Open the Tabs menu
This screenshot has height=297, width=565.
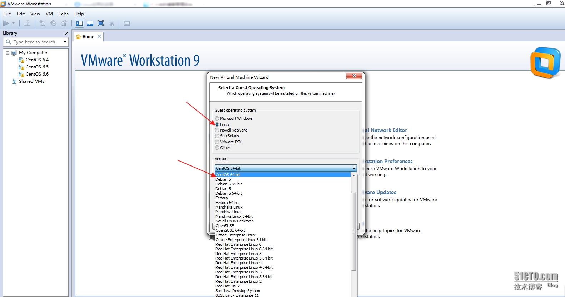coord(64,14)
